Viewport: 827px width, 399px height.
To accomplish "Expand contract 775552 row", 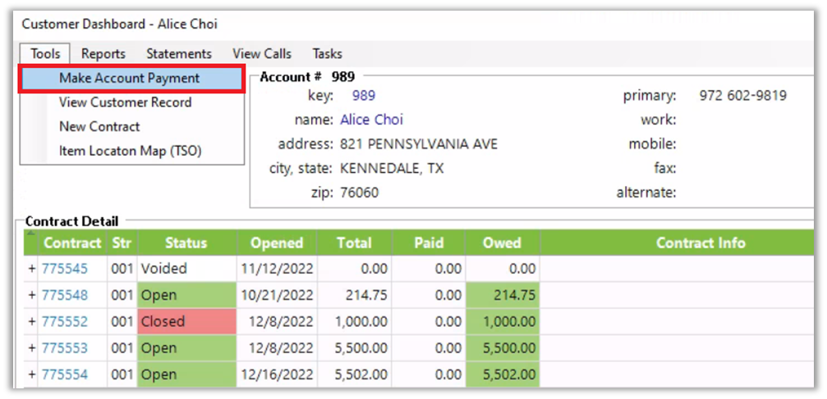I will [x=32, y=322].
